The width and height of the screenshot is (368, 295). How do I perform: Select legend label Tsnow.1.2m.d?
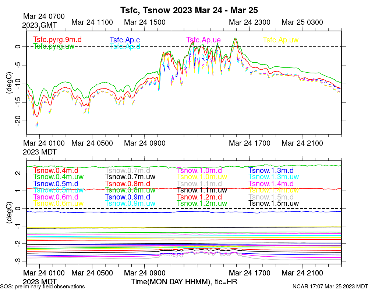[199, 197]
